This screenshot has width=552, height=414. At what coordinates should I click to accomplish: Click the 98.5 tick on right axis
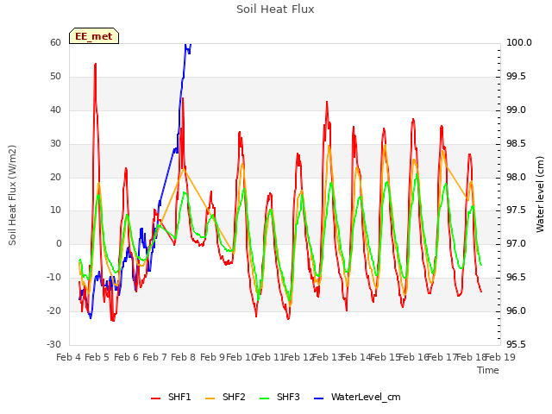pyautogui.click(x=516, y=144)
